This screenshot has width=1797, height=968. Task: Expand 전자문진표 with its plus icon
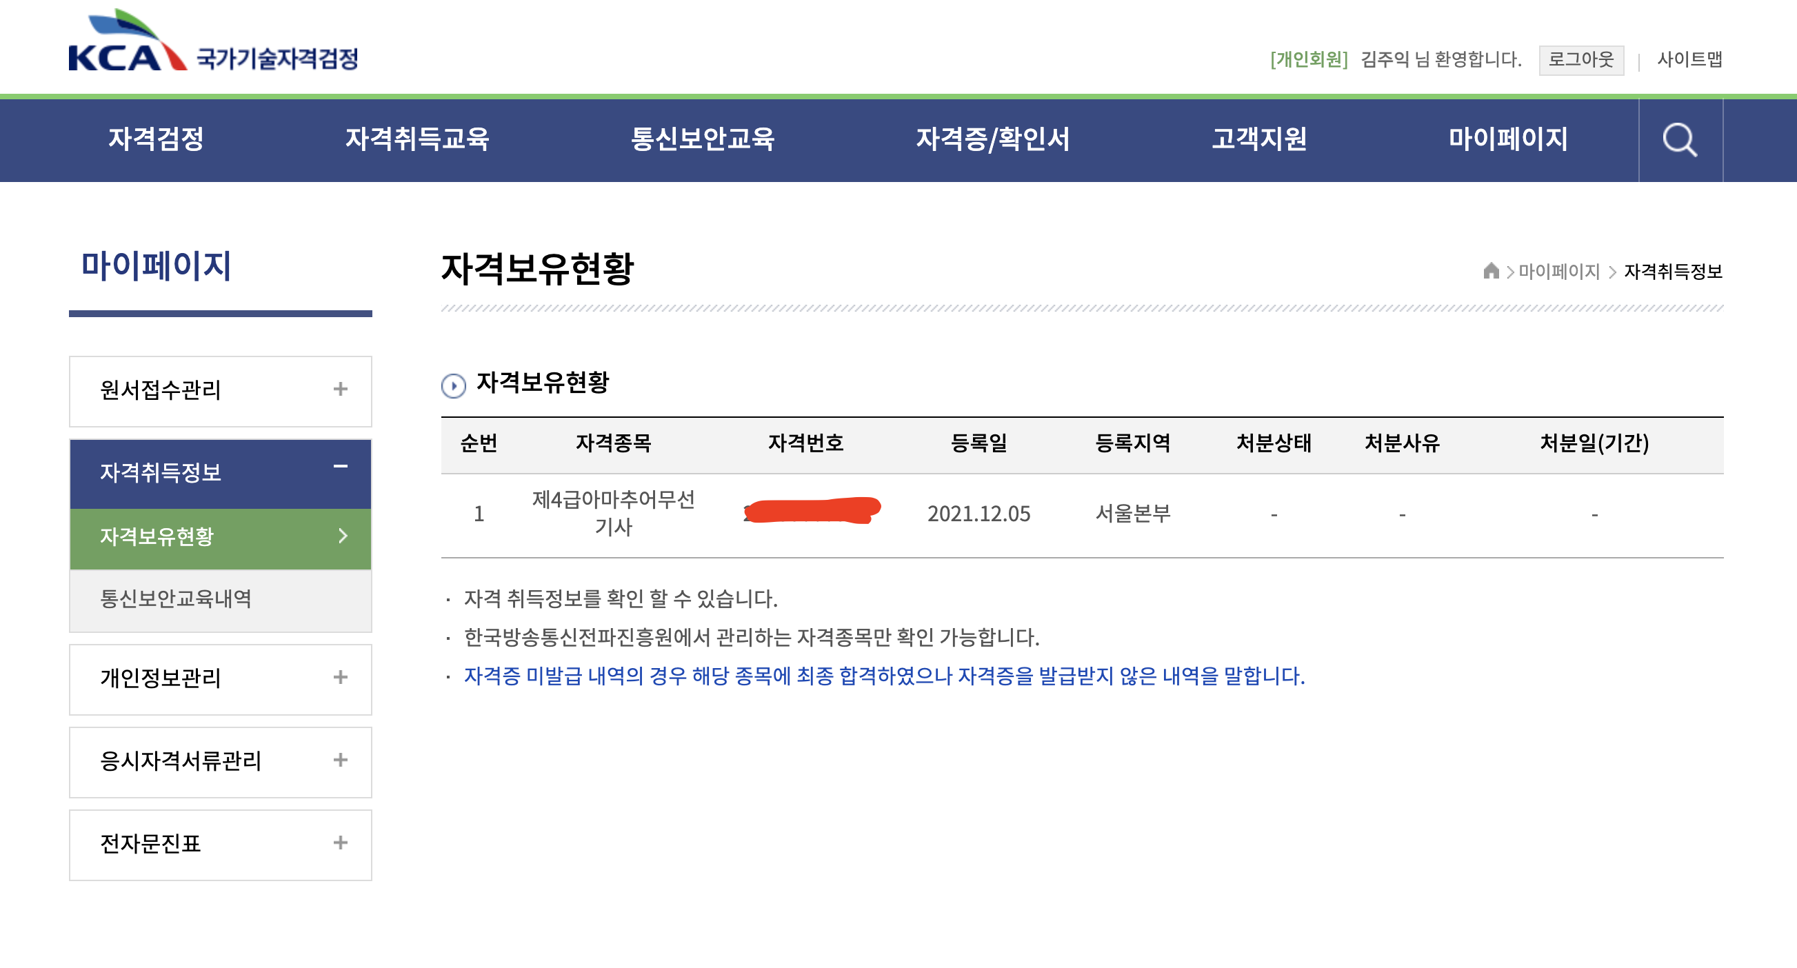(341, 843)
